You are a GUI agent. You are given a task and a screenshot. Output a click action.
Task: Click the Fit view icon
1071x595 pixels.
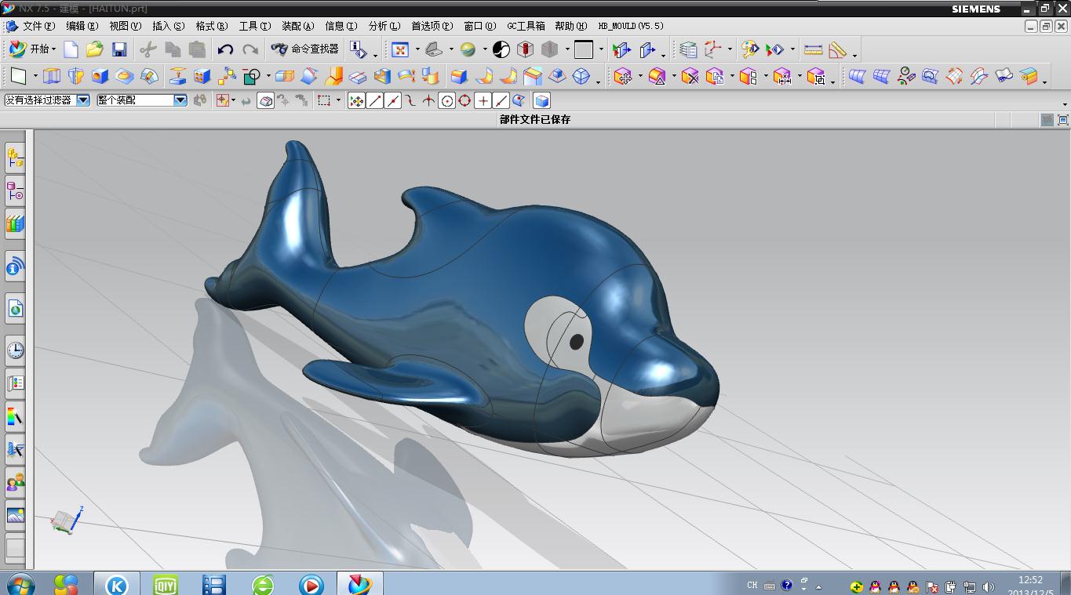click(x=400, y=49)
